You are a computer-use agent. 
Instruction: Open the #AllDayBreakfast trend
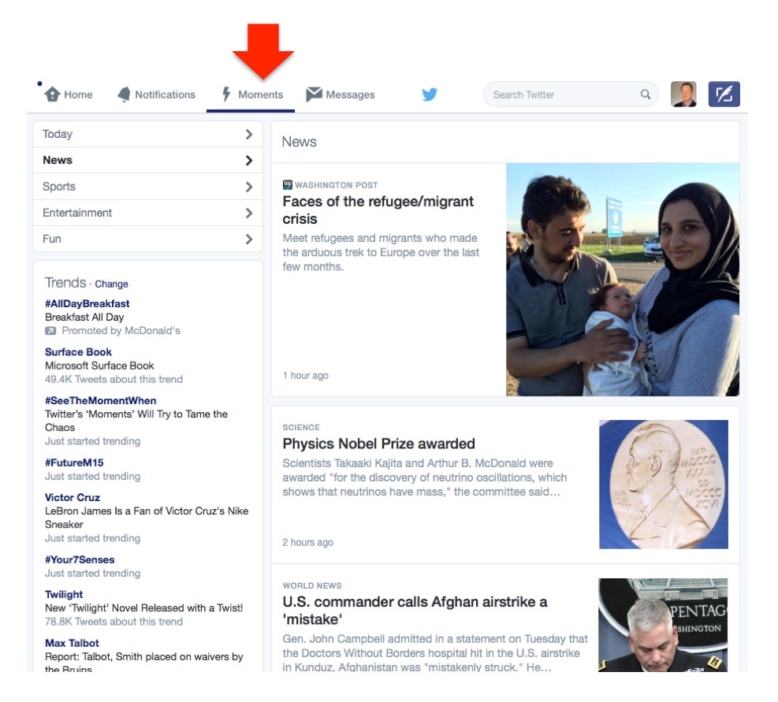click(87, 304)
